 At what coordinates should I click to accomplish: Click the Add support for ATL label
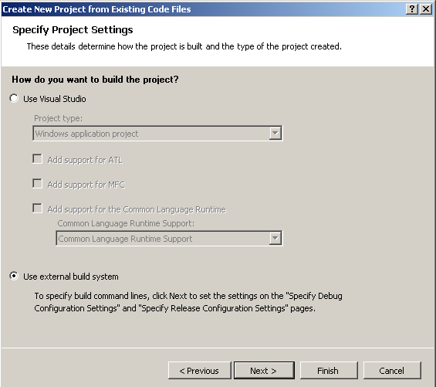(85, 160)
